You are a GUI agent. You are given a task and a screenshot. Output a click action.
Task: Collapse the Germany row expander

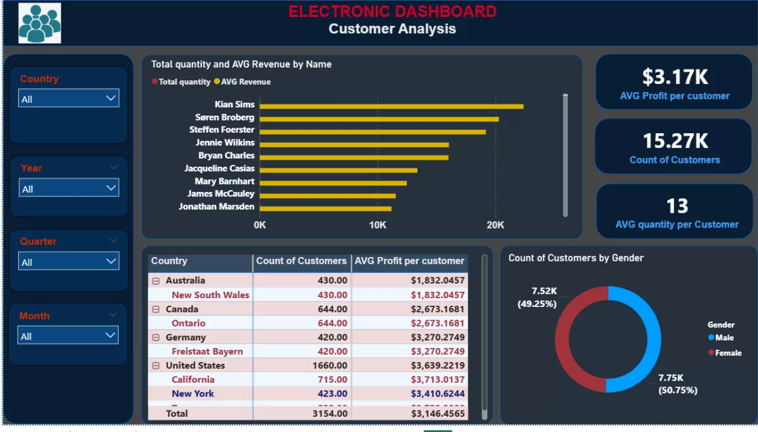point(155,337)
